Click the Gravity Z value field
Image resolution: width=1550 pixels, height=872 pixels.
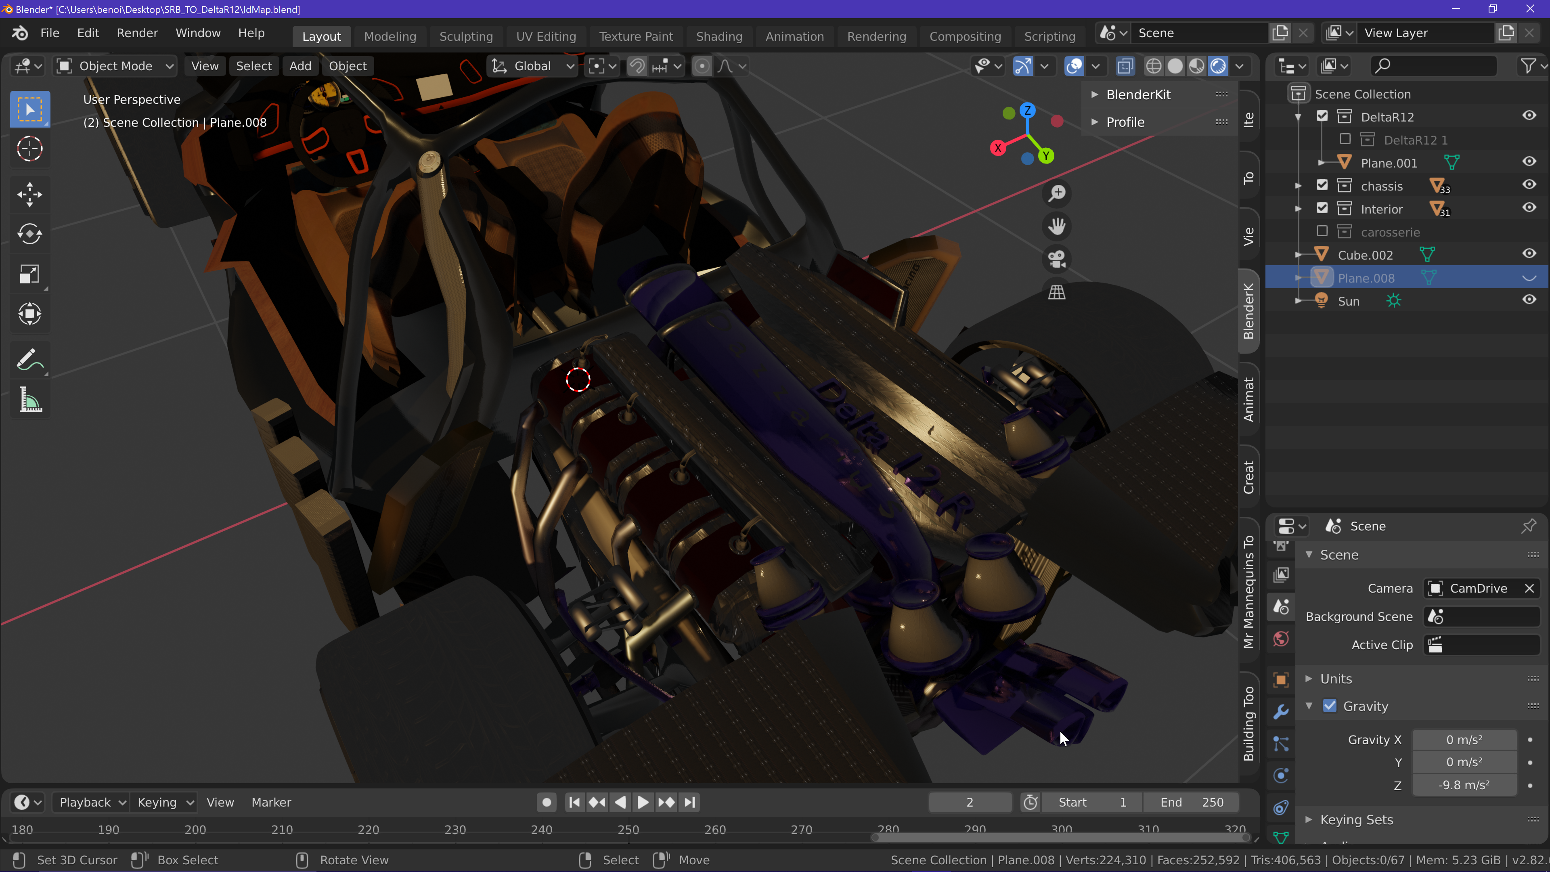pos(1463,785)
